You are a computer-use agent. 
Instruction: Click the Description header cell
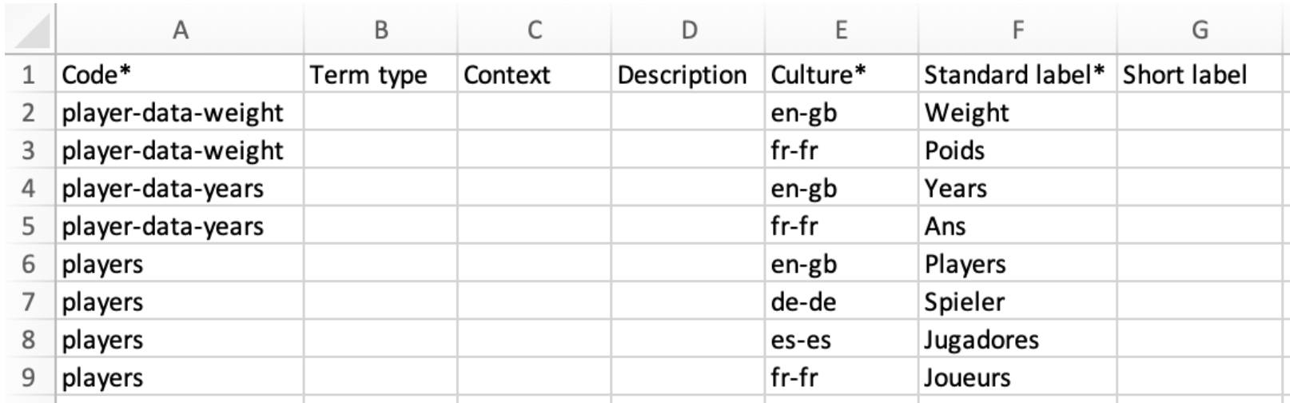pos(688,74)
